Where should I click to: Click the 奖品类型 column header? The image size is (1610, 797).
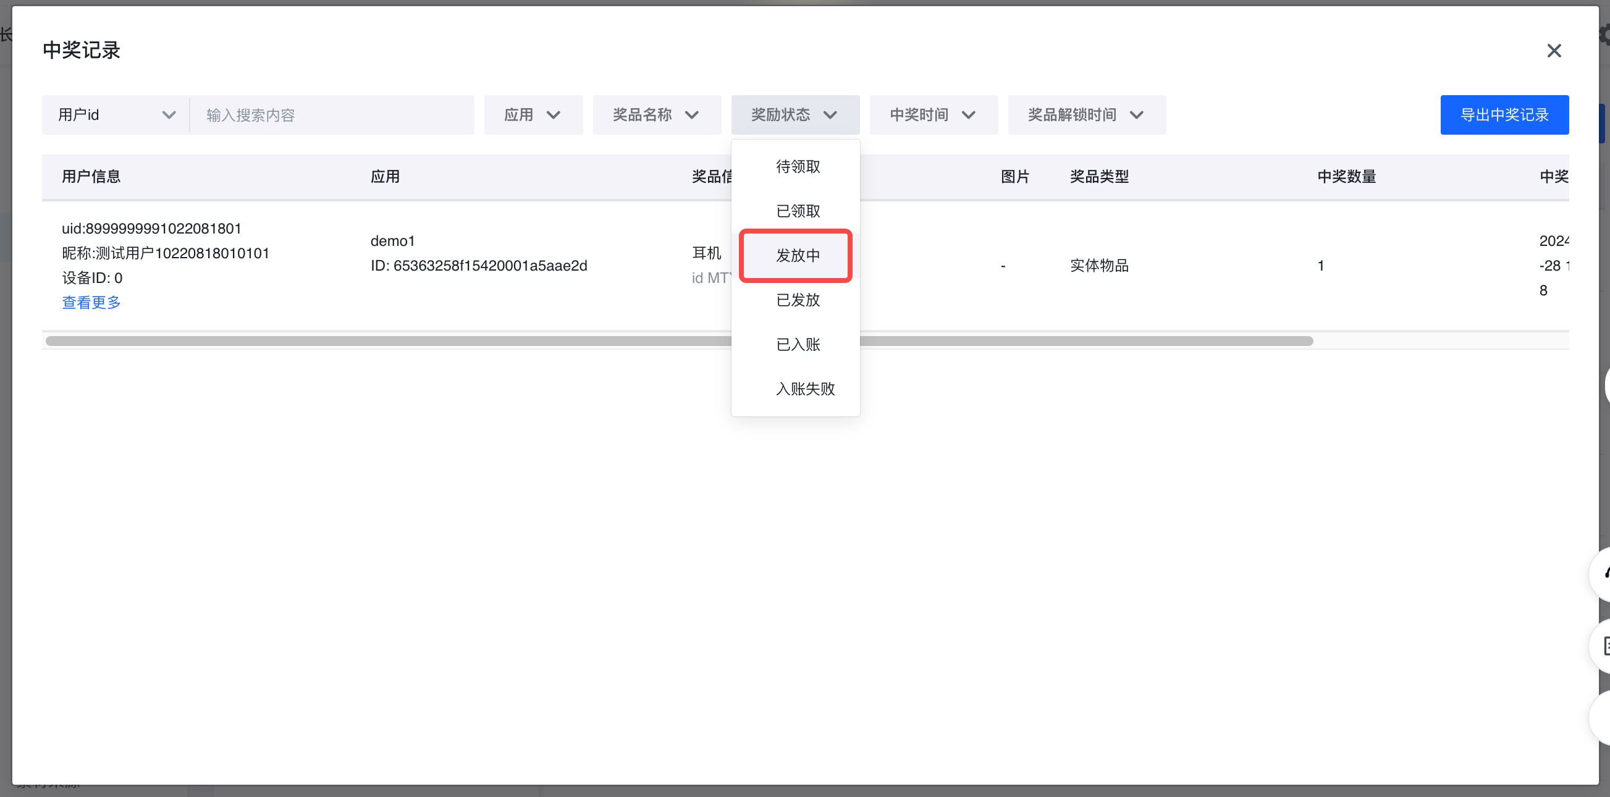[x=1099, y=177]
